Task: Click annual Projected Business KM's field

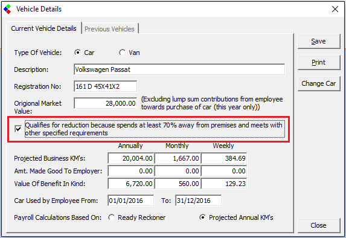Action: coord(131,158)
